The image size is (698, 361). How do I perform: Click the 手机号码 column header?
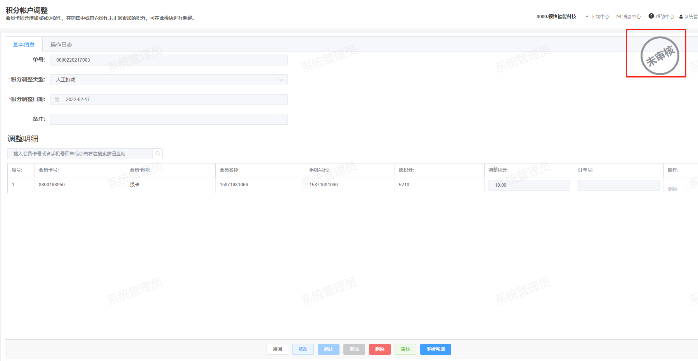pyautogui.click(x=319, y=170)
